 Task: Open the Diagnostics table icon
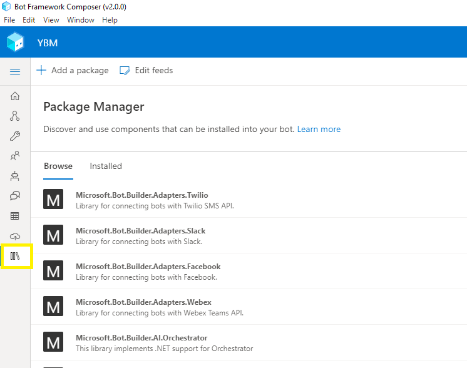point(15,216)
